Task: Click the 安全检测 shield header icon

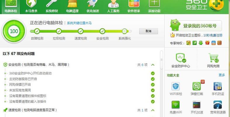Action: point(5,65)
